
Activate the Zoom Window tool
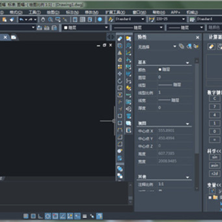(x=58, y=20)
